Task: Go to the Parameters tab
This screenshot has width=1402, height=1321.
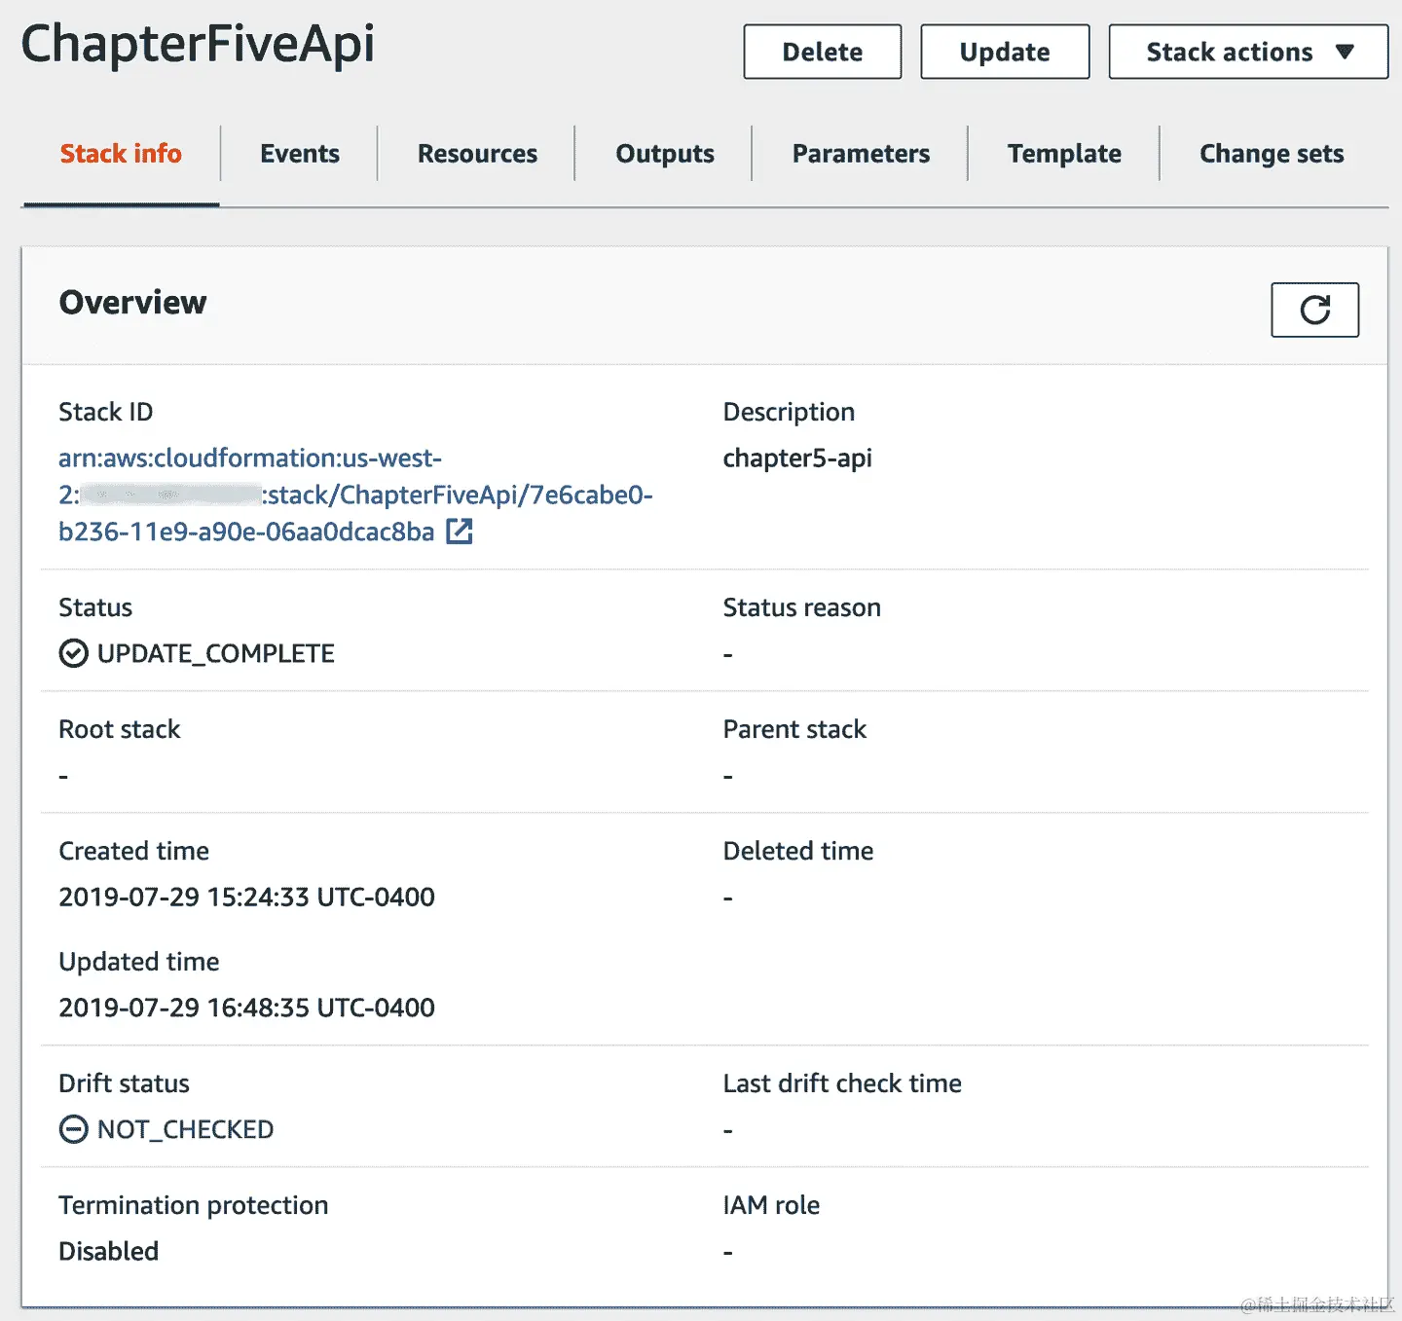Action: click(861, 154)
